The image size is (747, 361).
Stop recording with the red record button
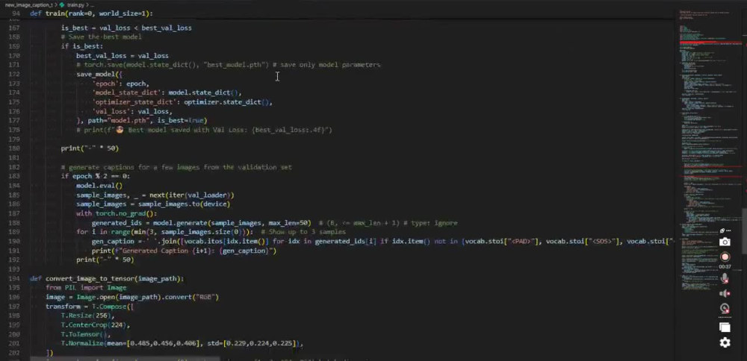click(725, 257)
